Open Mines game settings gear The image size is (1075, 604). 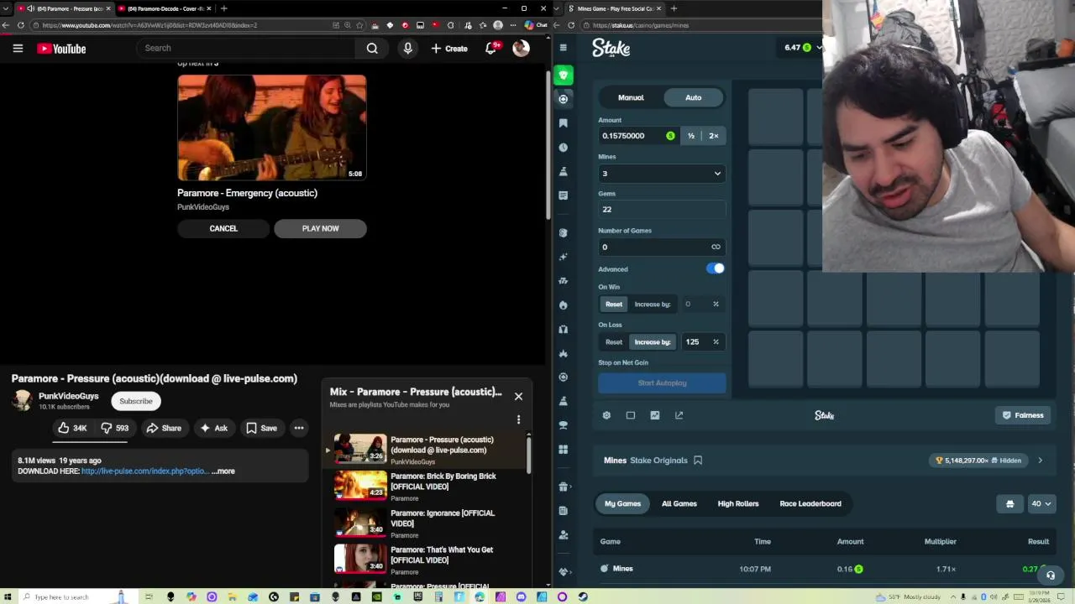pos(606,415)
